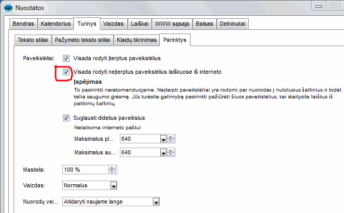The height and width of the screenshot is (213, 344).
Task: Click the Mastelis 100 % input field
Action: click(84, 170)
